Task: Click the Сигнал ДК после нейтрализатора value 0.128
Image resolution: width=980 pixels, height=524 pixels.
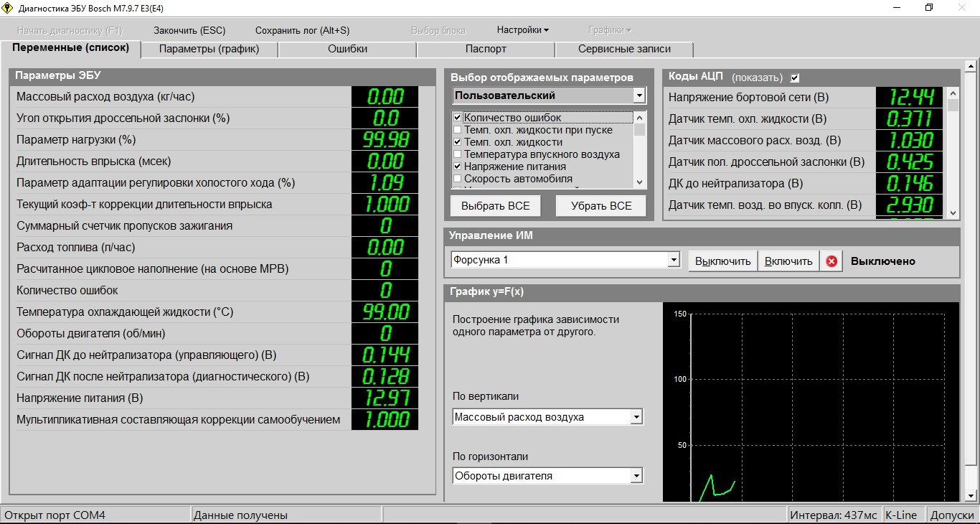Action: [x=385, y=377]
